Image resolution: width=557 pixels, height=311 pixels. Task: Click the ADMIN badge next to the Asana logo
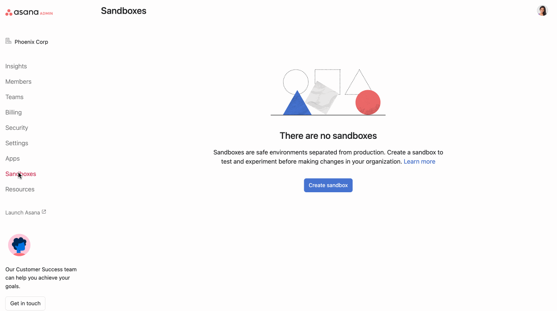(47, 13)
